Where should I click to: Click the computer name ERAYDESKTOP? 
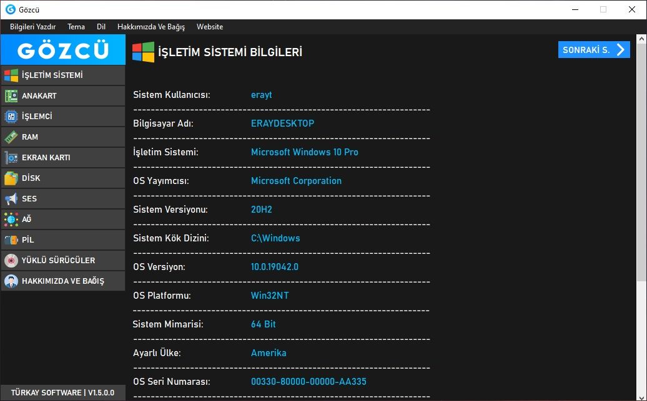pyautogui.click(x=282, y=123)
